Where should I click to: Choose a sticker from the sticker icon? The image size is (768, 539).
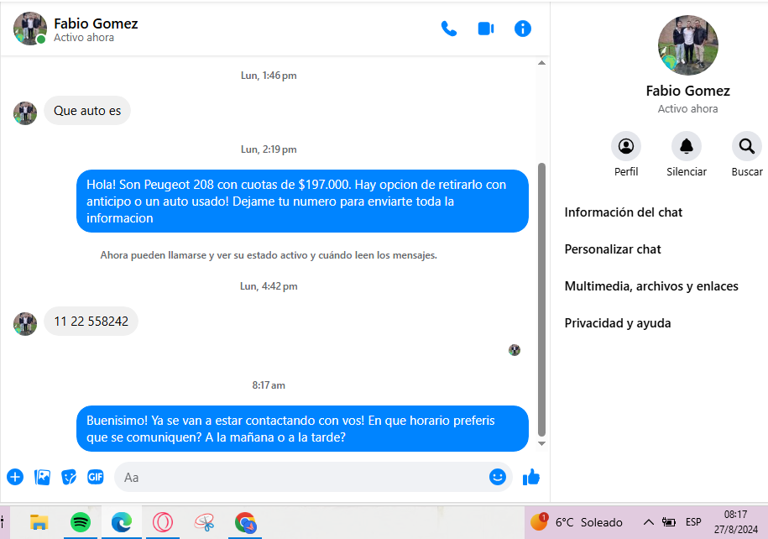click(69, 477)
